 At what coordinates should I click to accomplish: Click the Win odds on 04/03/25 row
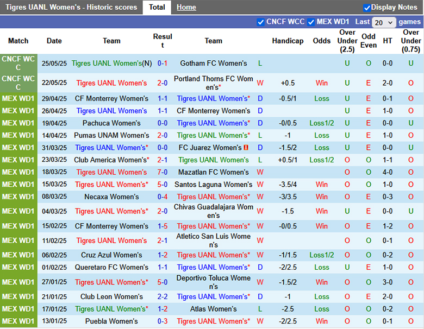[x=321, y=211]
